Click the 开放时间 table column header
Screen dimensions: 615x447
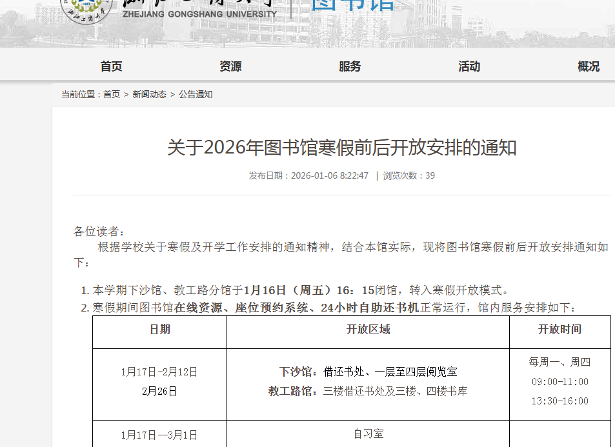560,330
